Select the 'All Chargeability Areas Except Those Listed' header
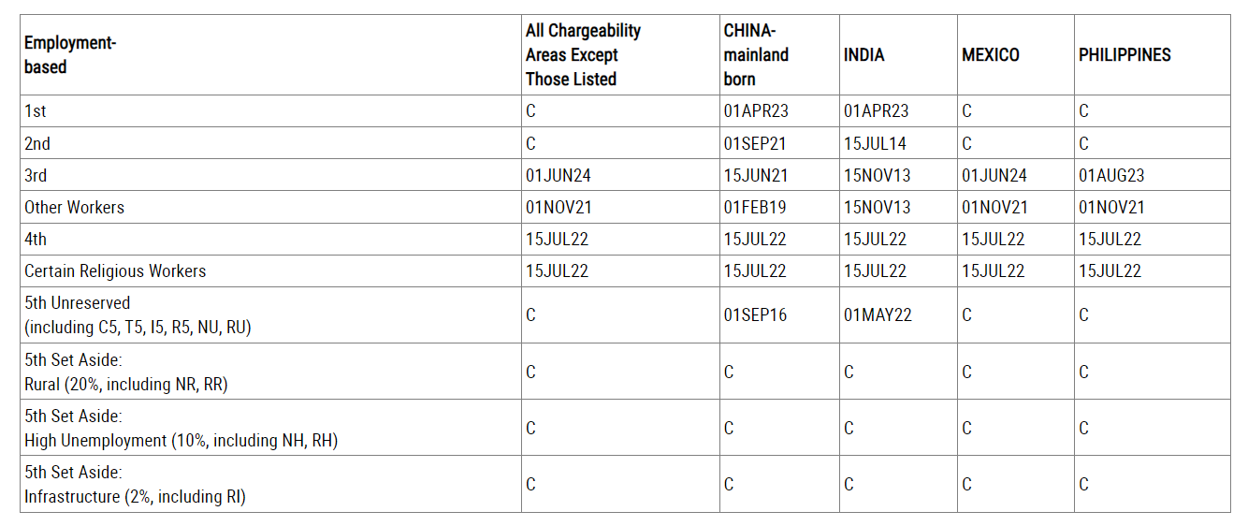Screen dimensions: 1248x526 583,54
